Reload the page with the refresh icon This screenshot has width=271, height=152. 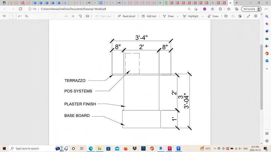click(x=20, y=9)
